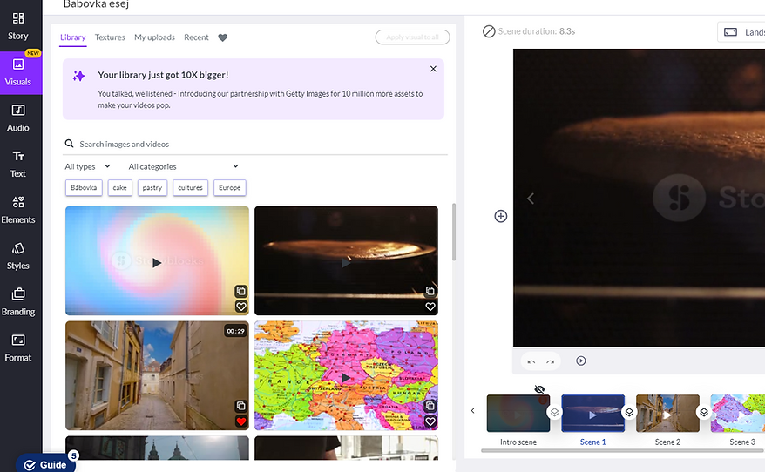Choose the Europe map video thumbnail
The image size is (765, 472).
click(346, 375)
